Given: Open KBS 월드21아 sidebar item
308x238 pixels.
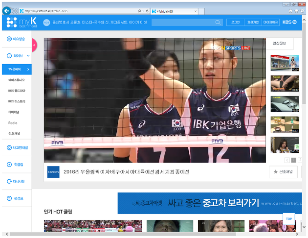Looking at the screenshot, I should point(17,91).
